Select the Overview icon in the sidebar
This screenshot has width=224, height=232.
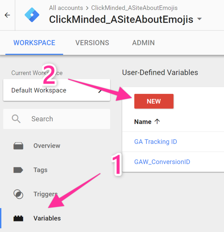(18, 146)
